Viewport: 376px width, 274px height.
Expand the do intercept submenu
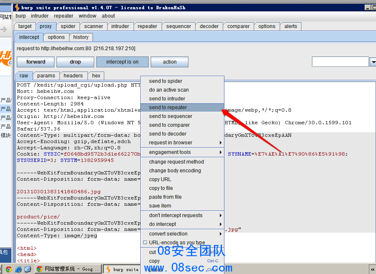click(182, 224)
